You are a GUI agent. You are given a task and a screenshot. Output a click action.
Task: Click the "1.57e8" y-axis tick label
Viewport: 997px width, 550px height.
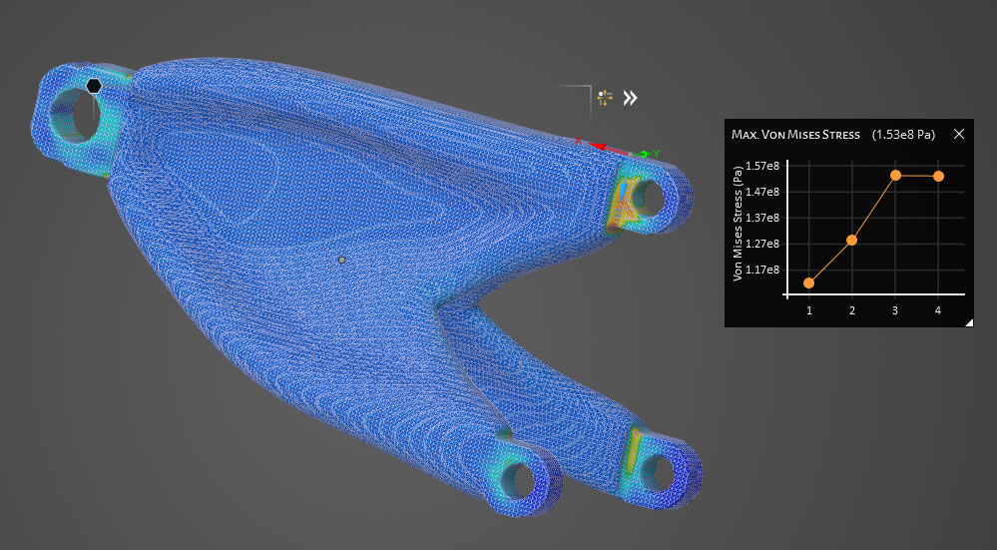pyautogui.click(x=761, y=166)
